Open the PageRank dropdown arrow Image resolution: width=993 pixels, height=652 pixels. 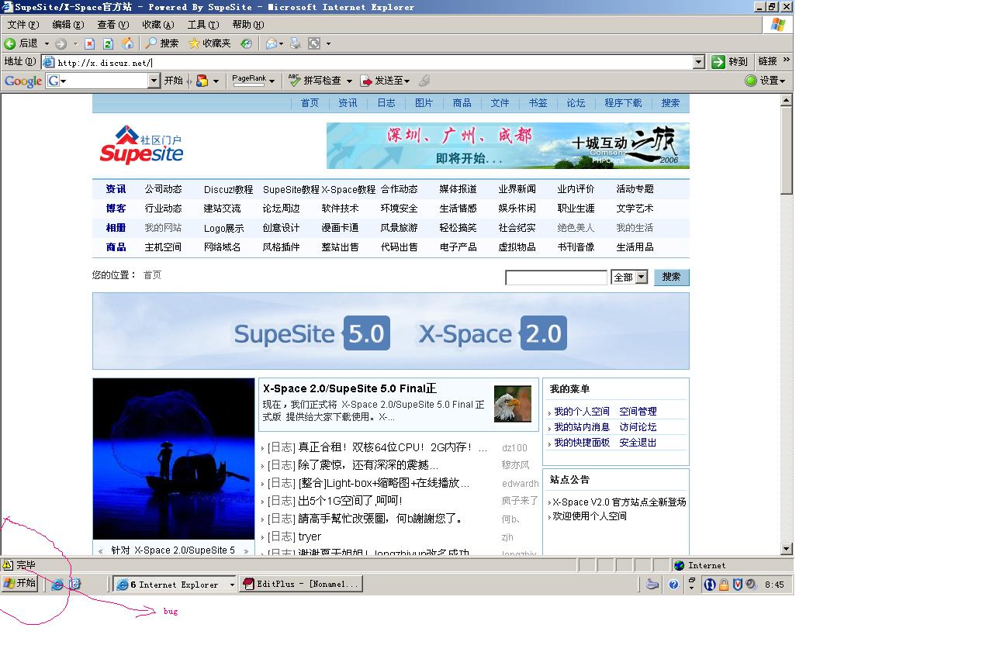[x=273, y=81]
